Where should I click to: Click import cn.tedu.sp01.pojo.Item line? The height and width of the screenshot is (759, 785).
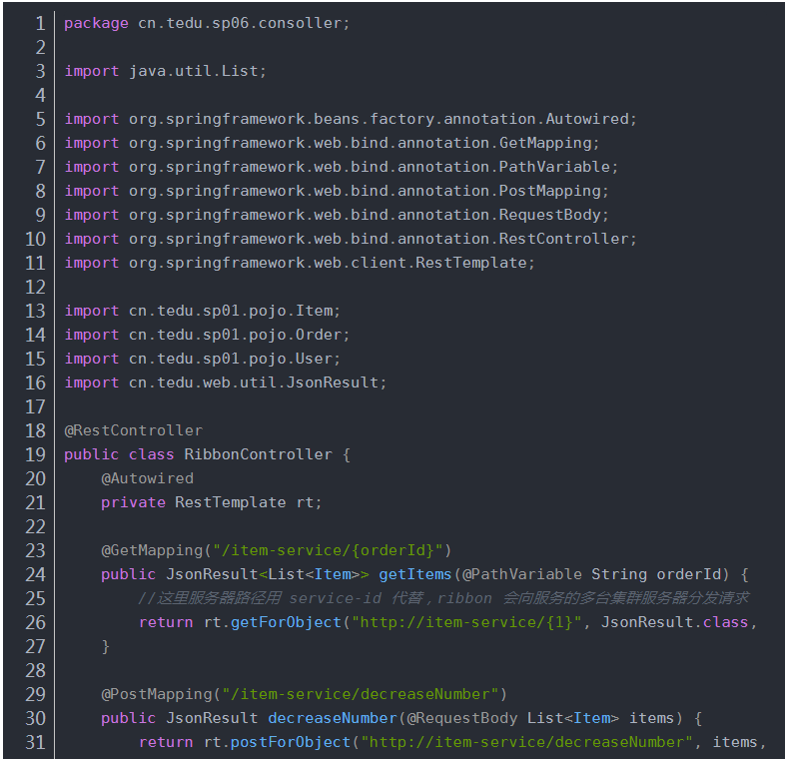(203, 311)
